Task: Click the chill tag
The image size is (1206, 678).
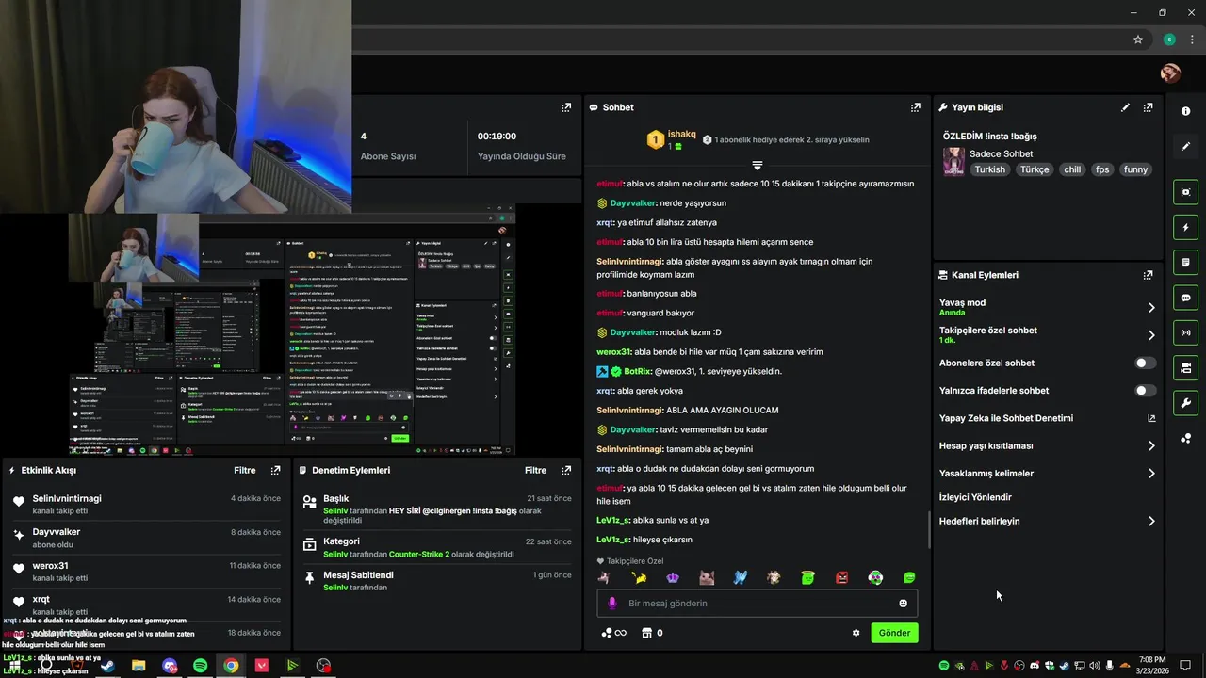Action: point(1072,169)
